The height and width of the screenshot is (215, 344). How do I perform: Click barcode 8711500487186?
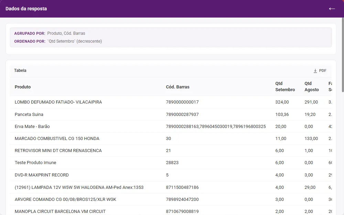[x=182, y=187]
